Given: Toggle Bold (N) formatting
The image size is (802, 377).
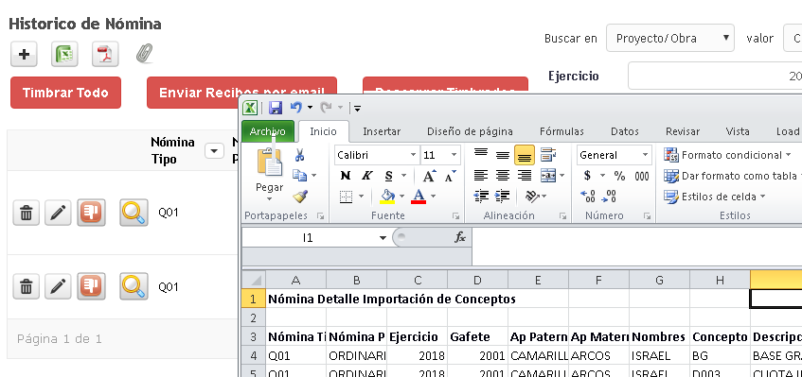Looking at the screenshot, I should click(x=346, y=176).
